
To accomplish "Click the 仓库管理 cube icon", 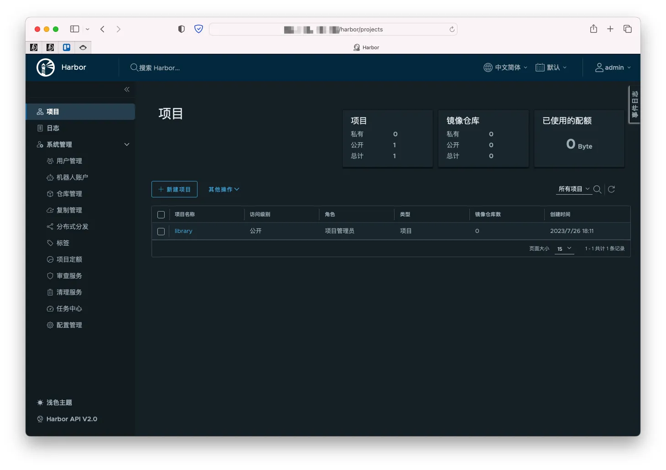I will click(50, 194).
